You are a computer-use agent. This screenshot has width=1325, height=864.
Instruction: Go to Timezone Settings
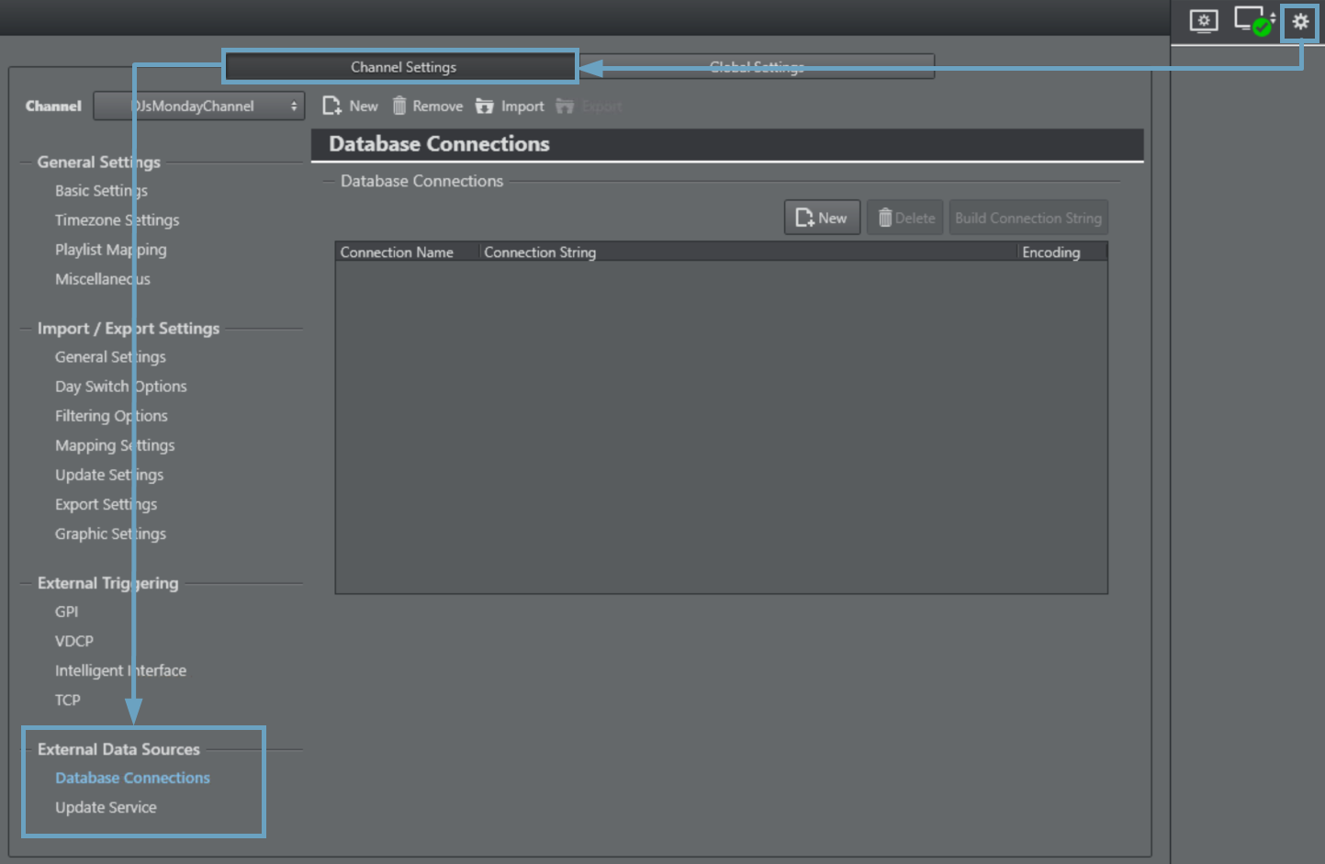click(x=117, y=220)
